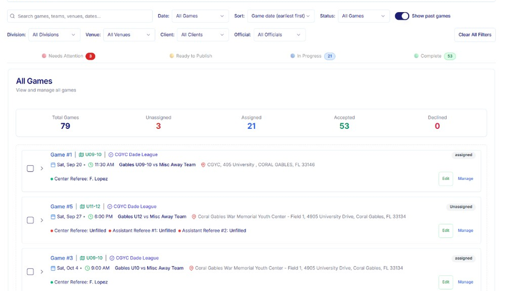The image size is (518, 291).
Task: Click Assistant Referee #2: Unfilled
Action: coord(214,231)
